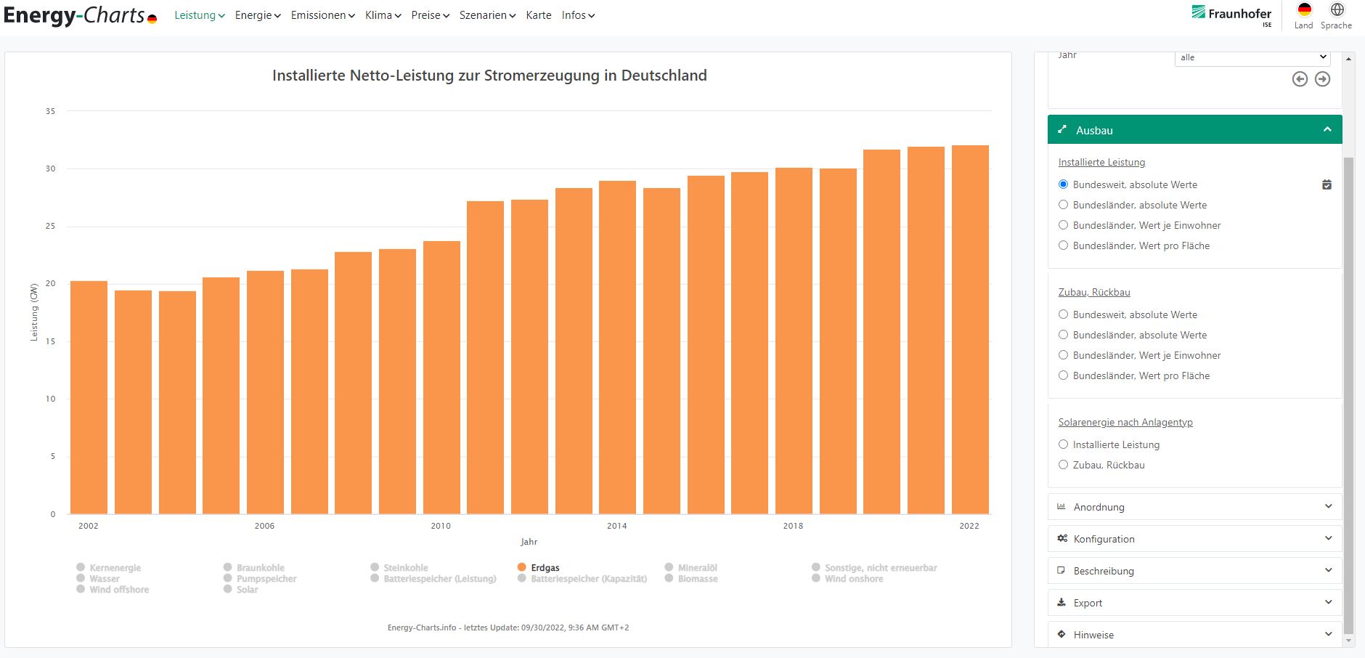1365x658 pixels.
Task: Expand the Konfiguration section
Action: tap(1195, 539)
